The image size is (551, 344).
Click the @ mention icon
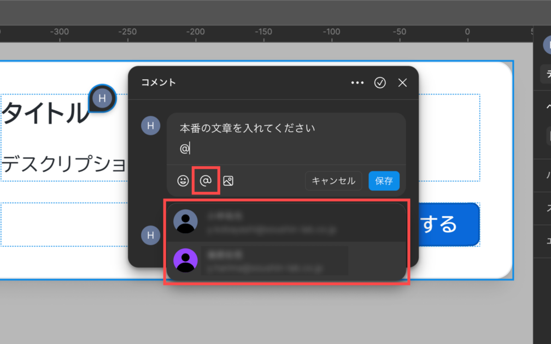206,181
